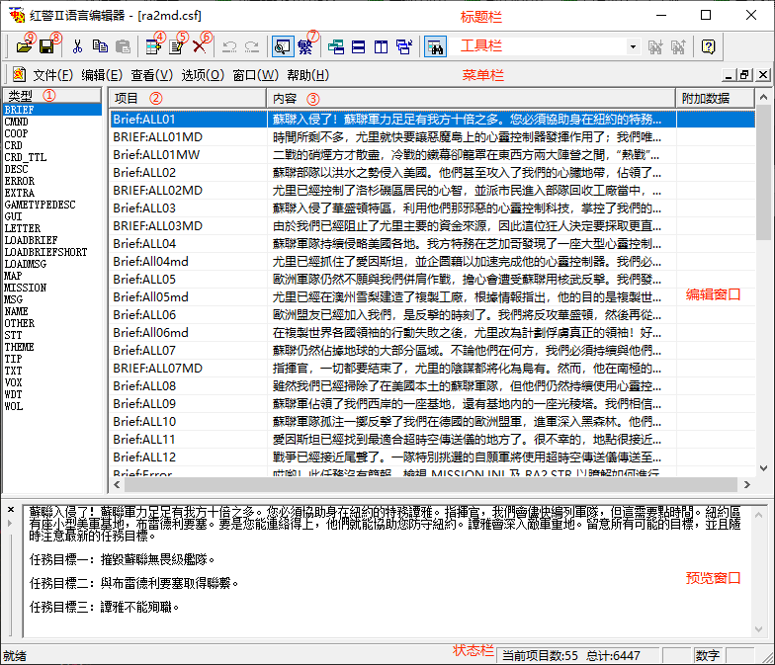Click the horizontal scrollbar right arrow
This screenshot has width=775, height=665.
tap(747, 485)
